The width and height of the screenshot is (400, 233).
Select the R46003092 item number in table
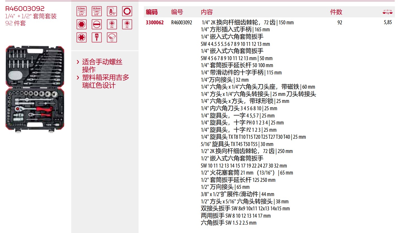pos(182,23)
